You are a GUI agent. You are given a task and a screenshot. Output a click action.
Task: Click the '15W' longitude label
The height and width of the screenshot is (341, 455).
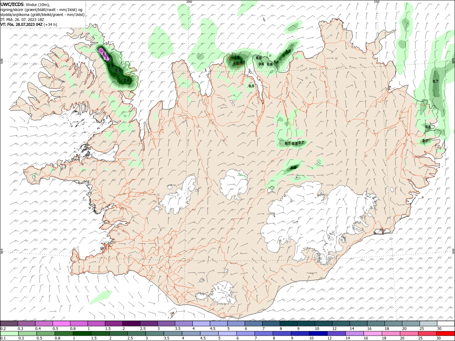pyautogui.click(x=376, y=2)
